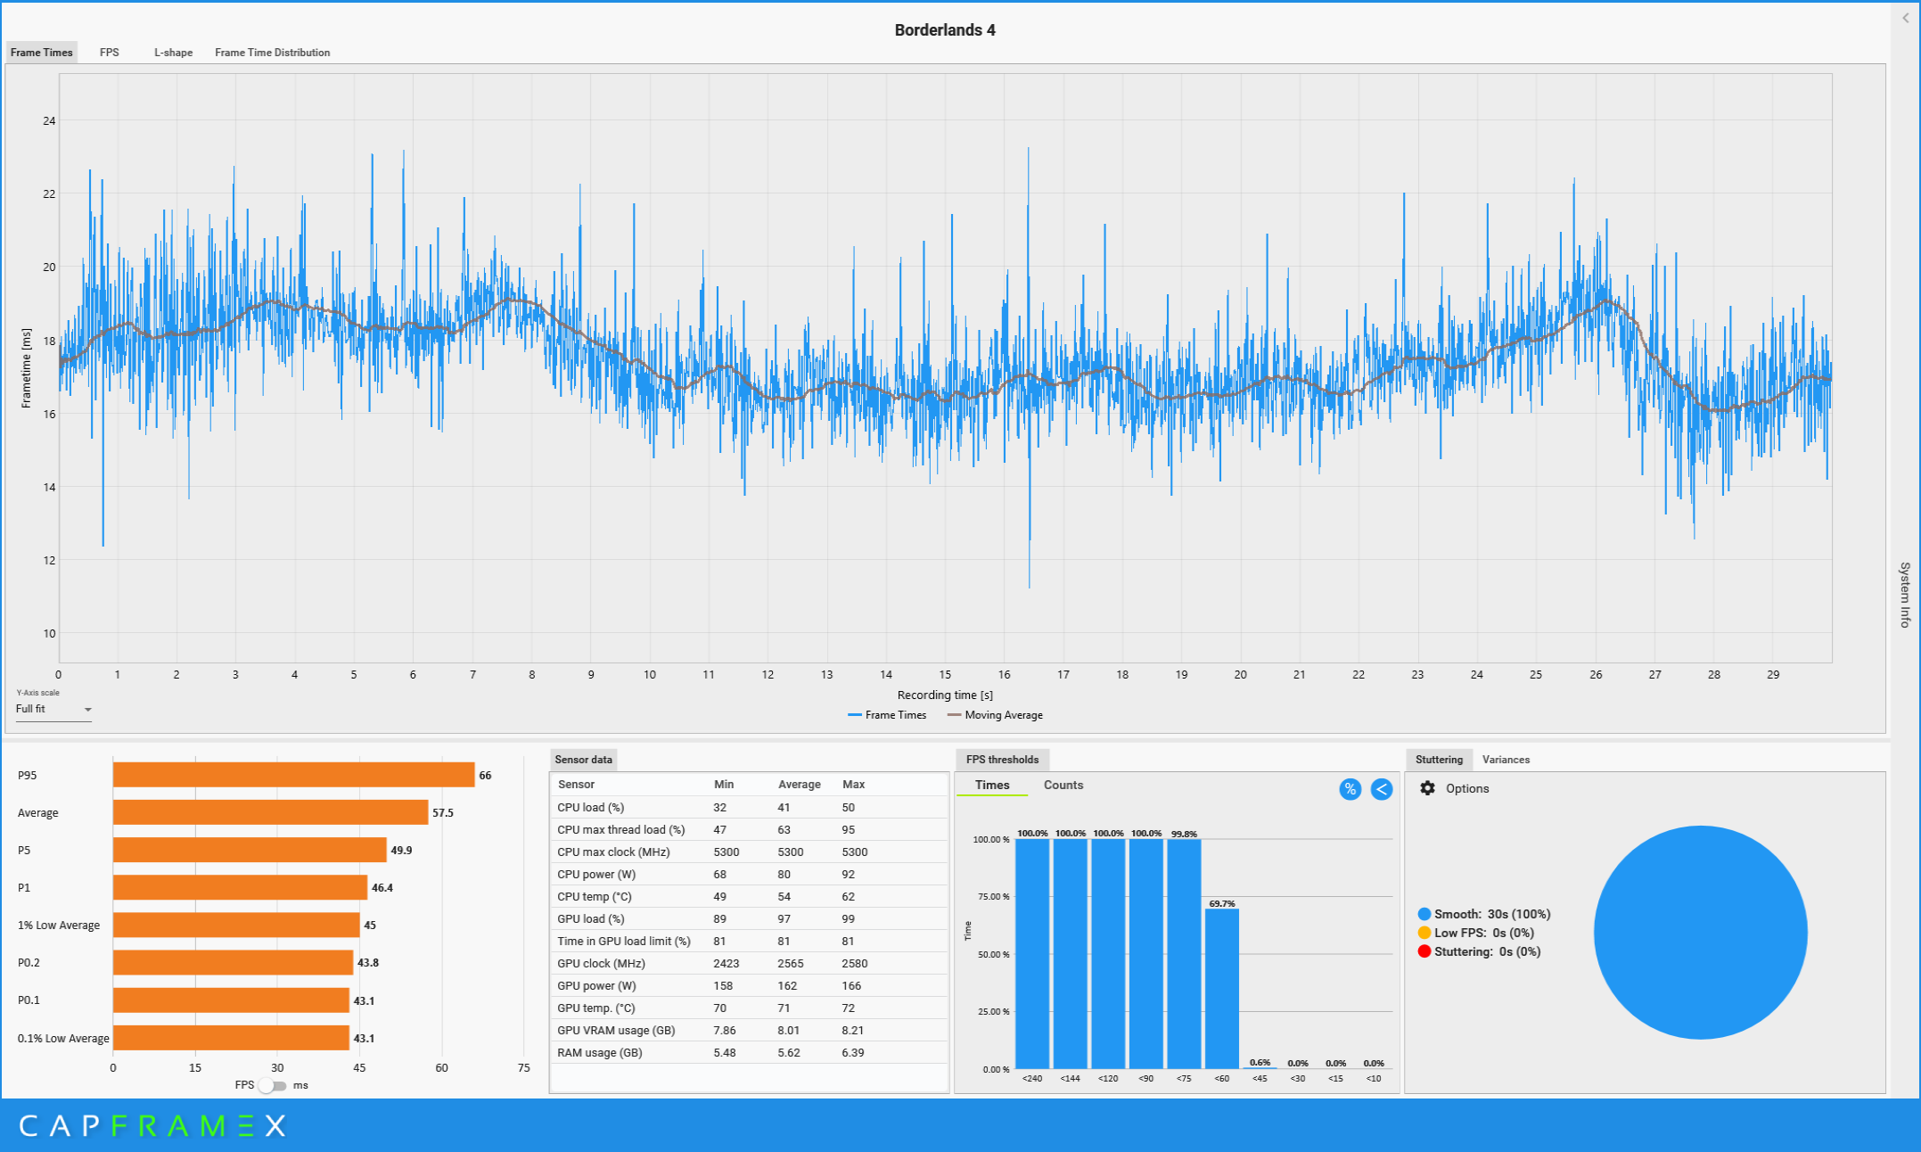Toggle the FPS/ms unit switch
Image resolution: width=1921 pixels, height=1152 pixels.
[273, 1085]
